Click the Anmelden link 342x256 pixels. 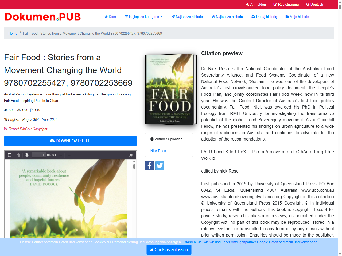256,4
